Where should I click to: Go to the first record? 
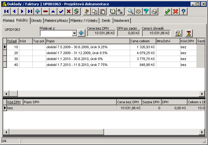click(6, 12)
